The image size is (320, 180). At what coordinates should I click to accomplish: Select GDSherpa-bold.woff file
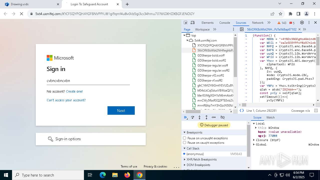click(211, 55)
